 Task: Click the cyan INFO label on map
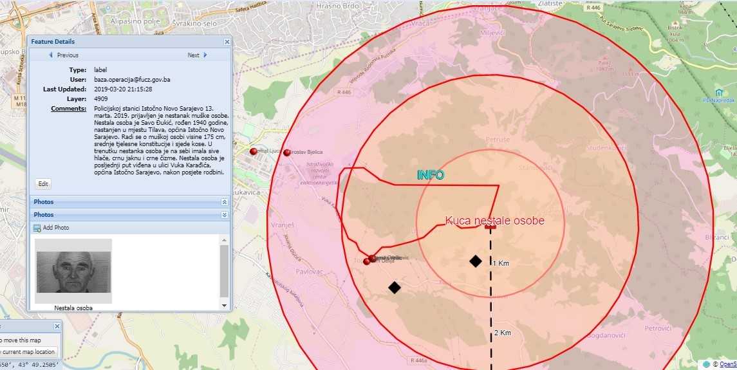(431, 175)
